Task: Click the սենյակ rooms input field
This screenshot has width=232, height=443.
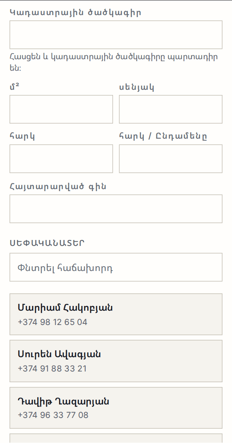Action: pos(171,109)
